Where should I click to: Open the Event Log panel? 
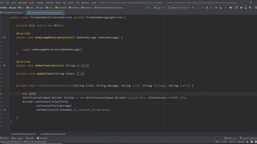(230, 138)
